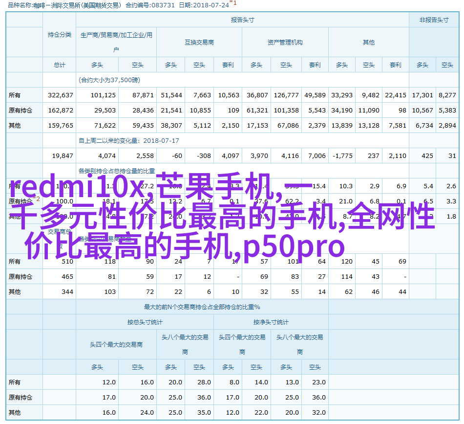This screenshot has height=424, width=464.
Task: Select the 生产商/贸易商/加工企业/用户 header
Action: [x=116, y=42]
